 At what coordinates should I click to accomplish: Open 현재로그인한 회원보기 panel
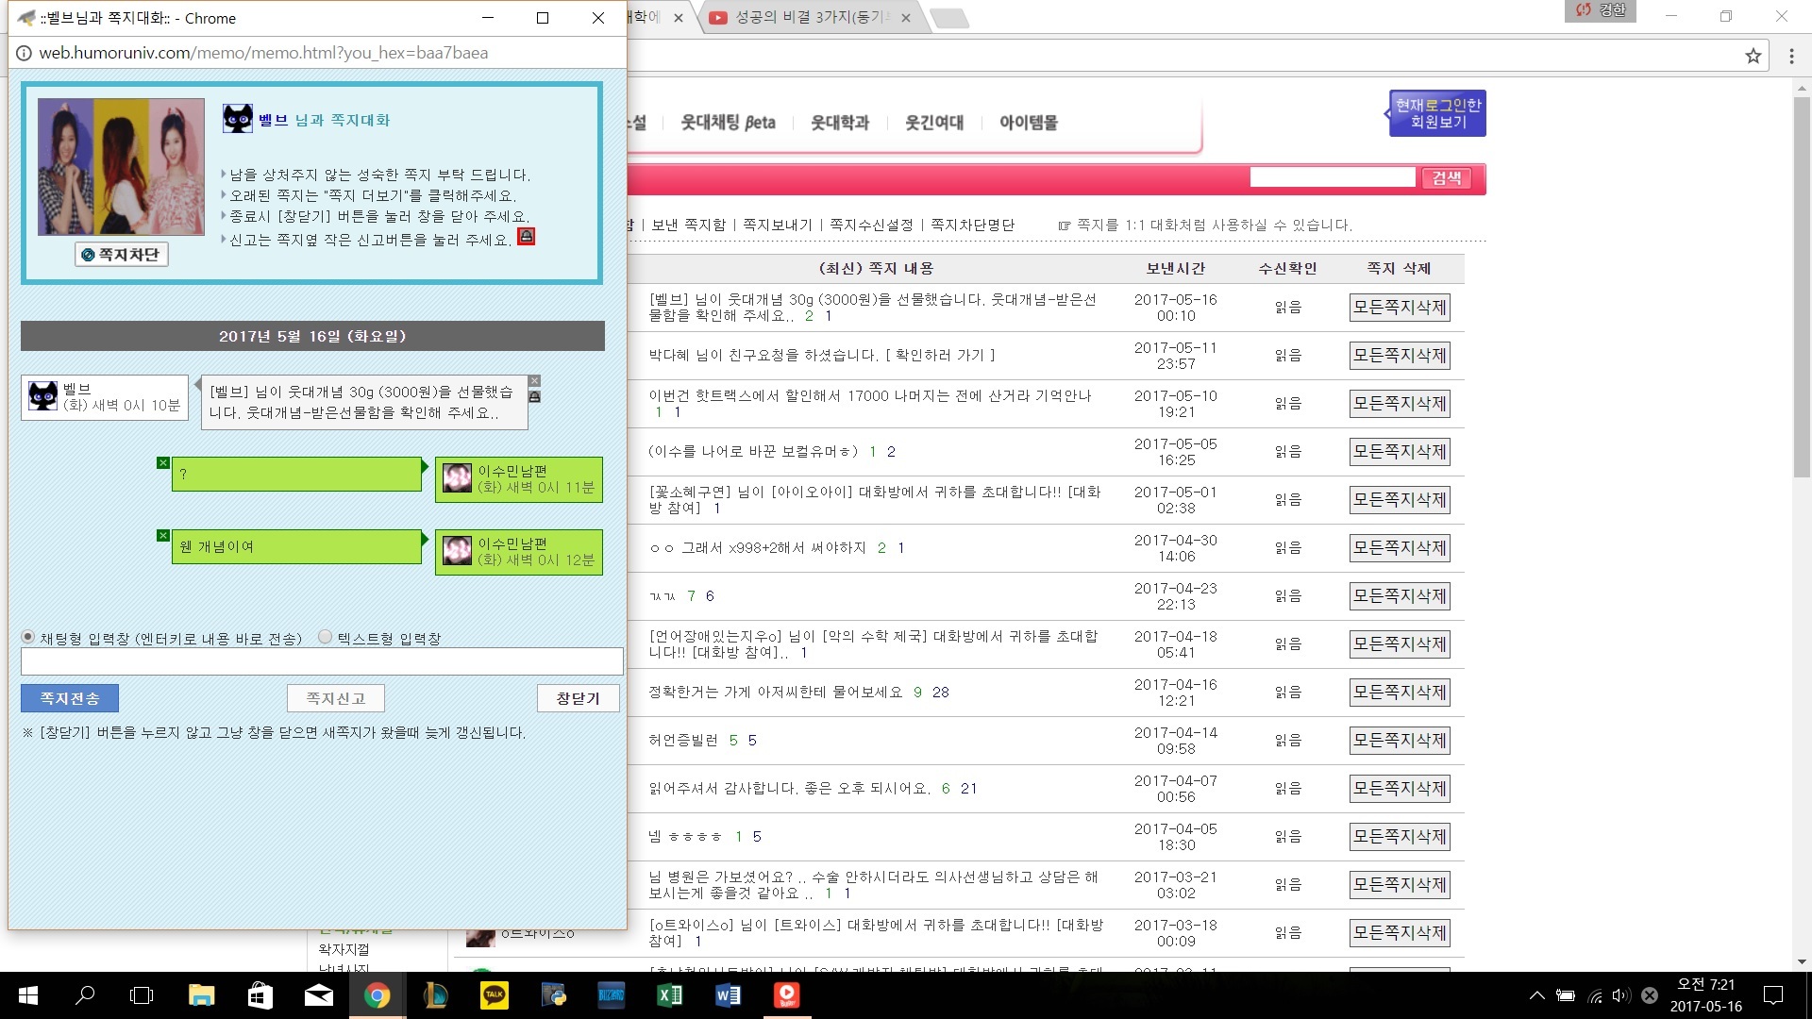pyautogui.click(x=1437, y=113)
